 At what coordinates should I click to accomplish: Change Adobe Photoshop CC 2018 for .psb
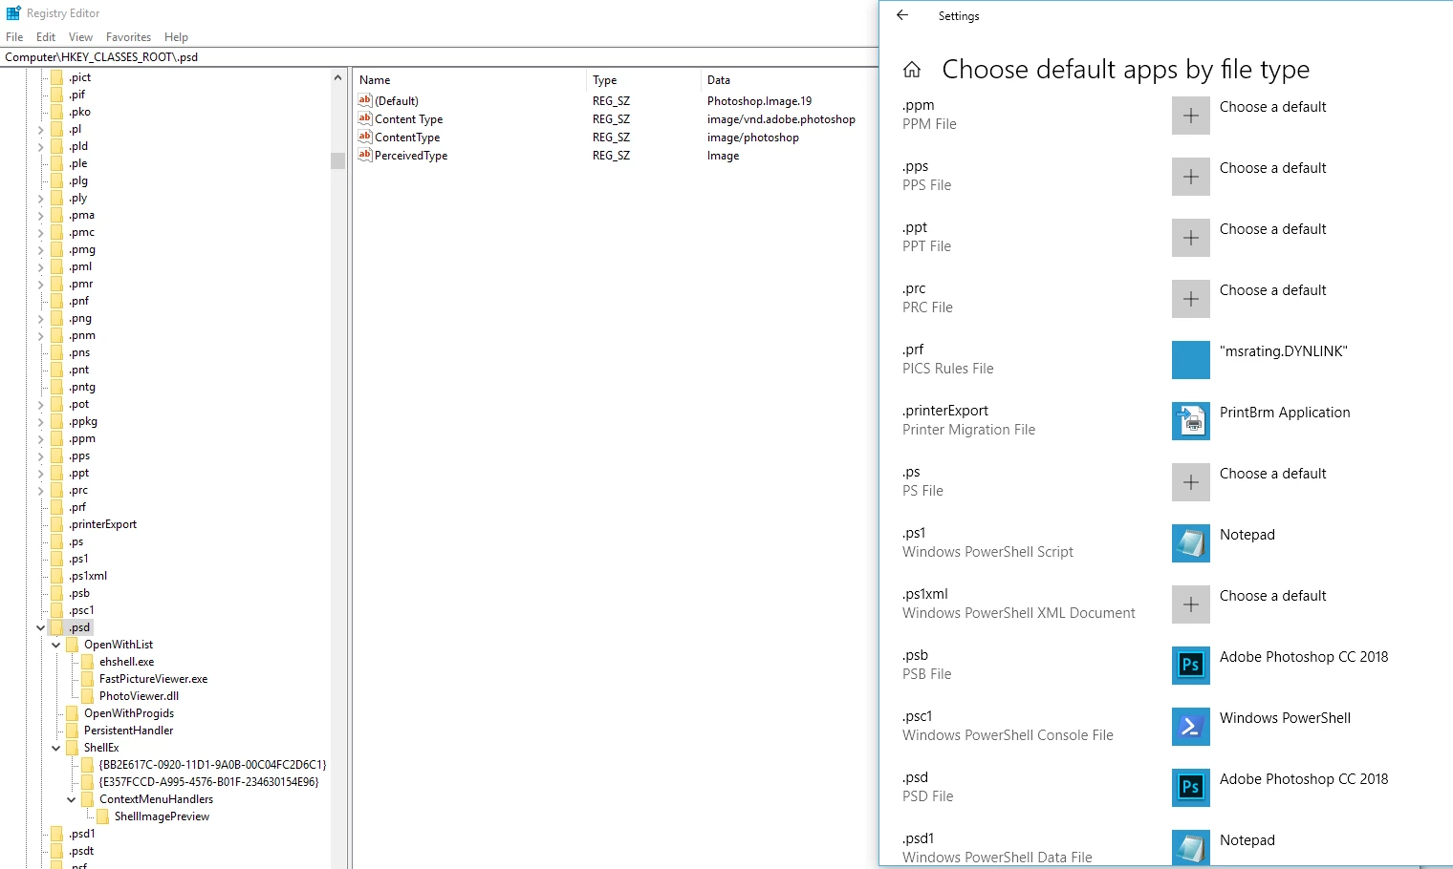[1304, 657]
